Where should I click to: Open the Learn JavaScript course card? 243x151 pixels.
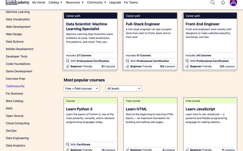210,124
